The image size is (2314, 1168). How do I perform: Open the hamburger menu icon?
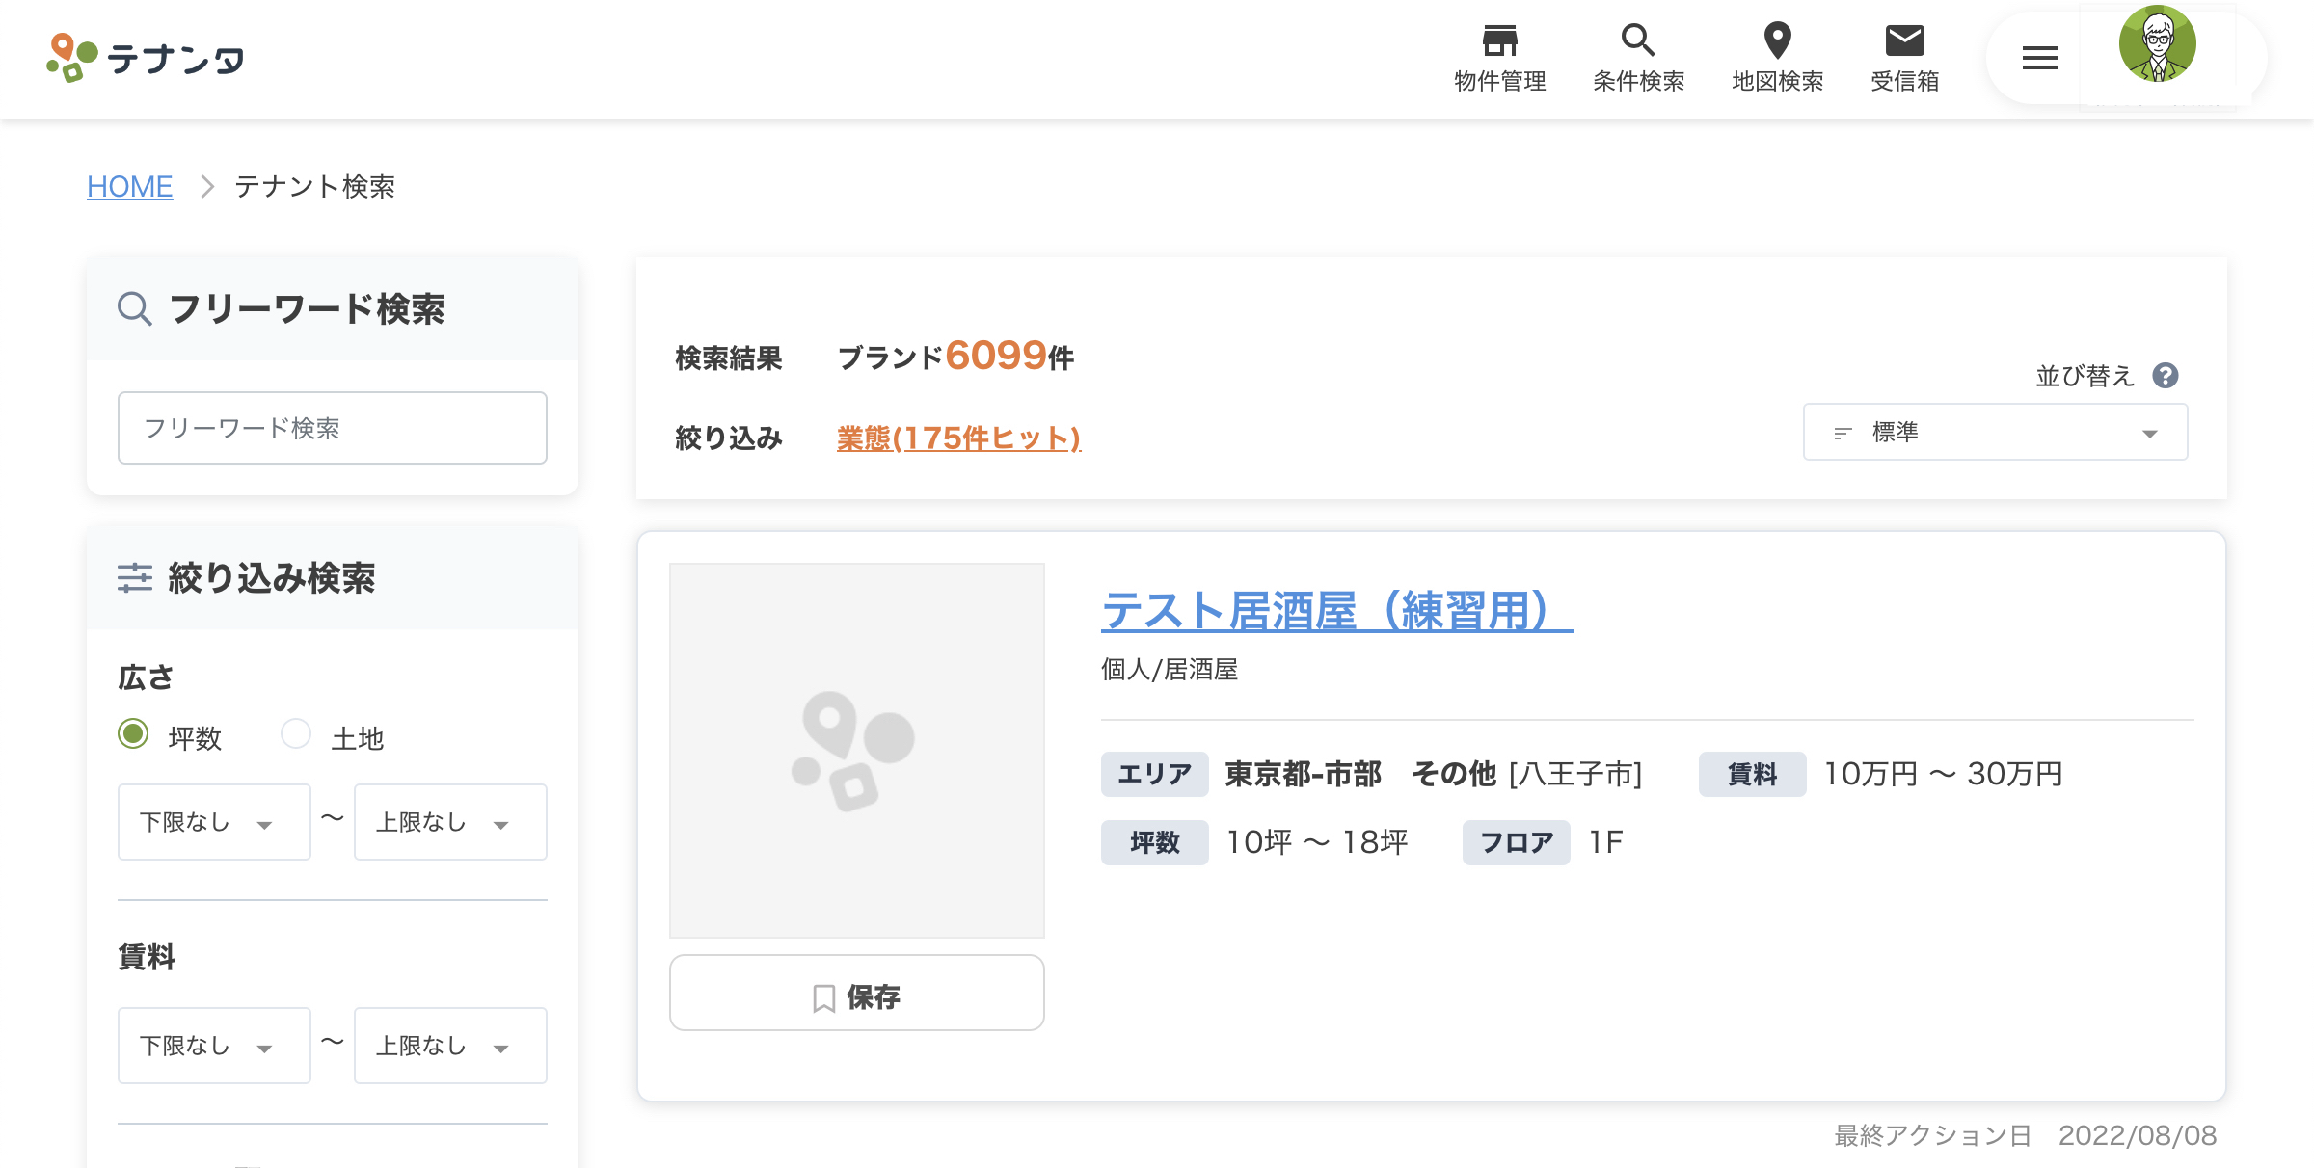pos(2039,59)
